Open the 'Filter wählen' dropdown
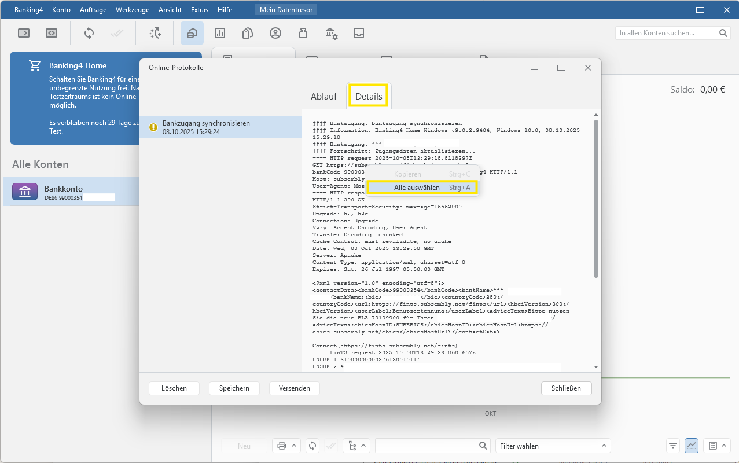This screenshot has height=463, width=739. click(x=553, y=446)
